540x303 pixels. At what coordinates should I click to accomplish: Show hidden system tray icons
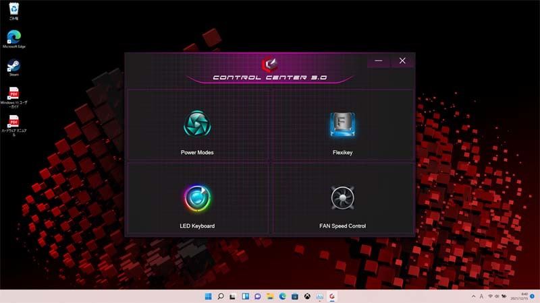[x=474, y=296]
